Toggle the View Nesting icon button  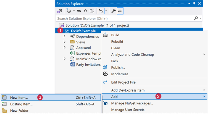101,11
